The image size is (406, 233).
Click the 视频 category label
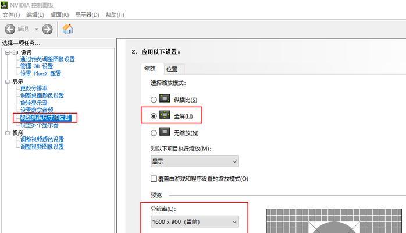tap(18, 133)
